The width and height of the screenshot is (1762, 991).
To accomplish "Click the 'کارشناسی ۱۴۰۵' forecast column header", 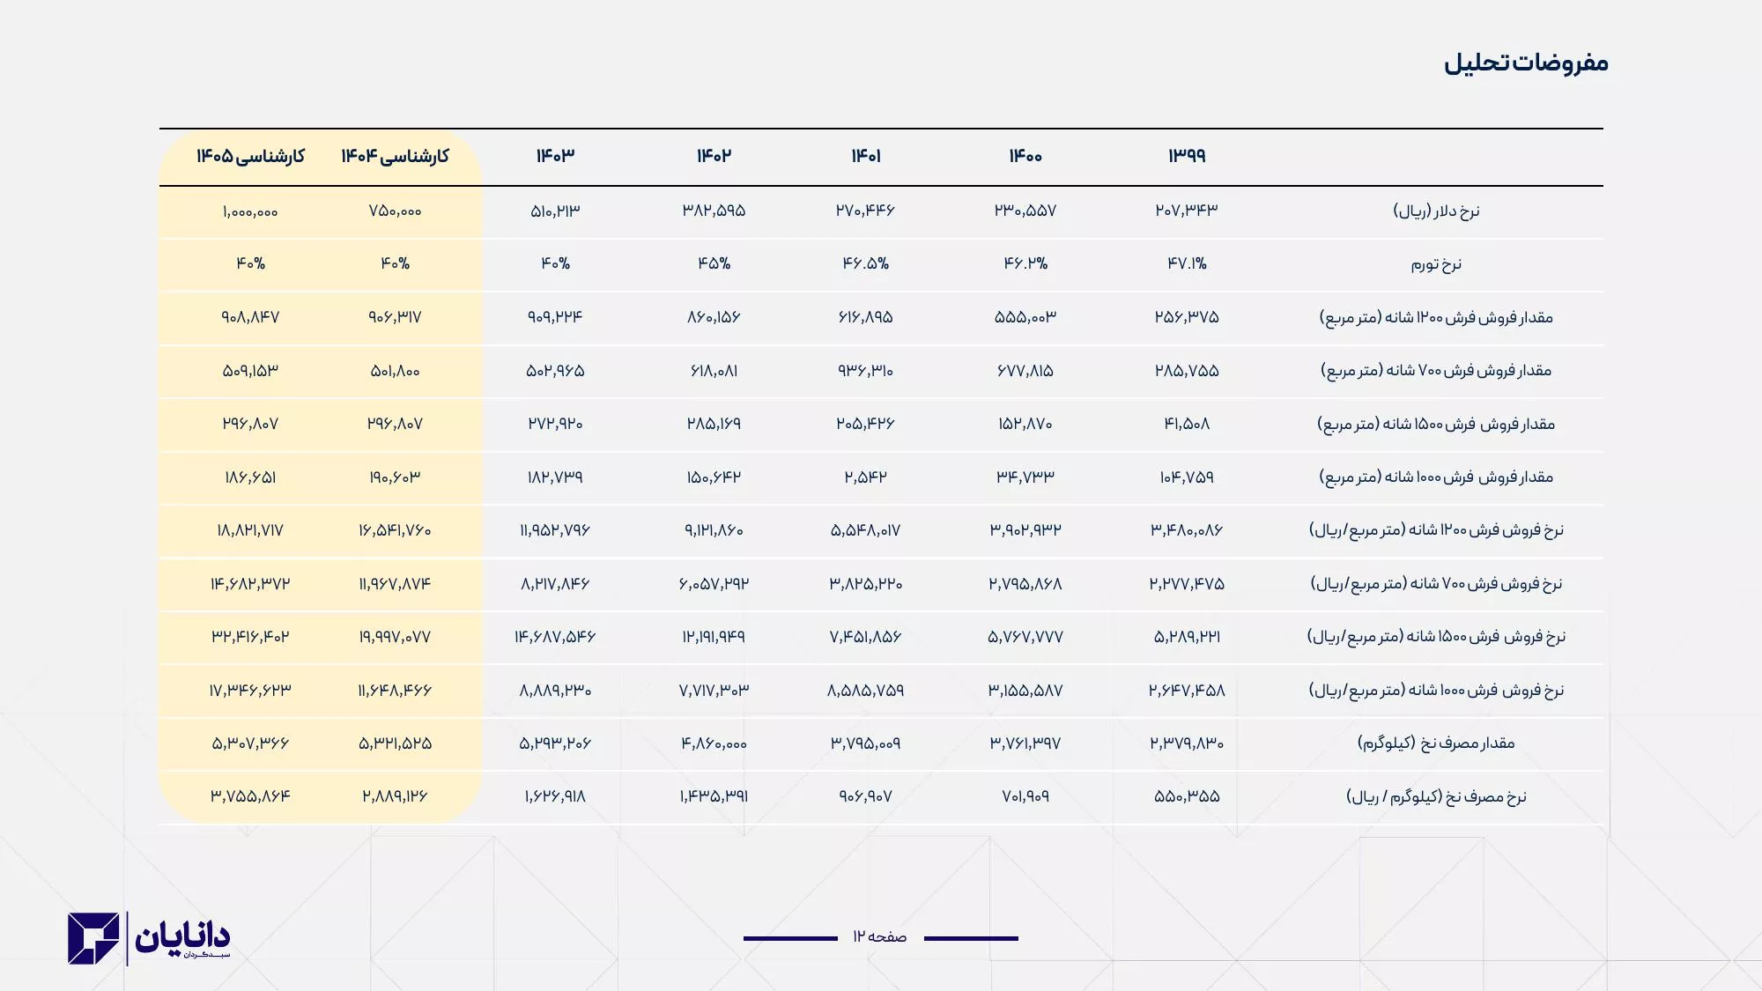I will (250, 157).
